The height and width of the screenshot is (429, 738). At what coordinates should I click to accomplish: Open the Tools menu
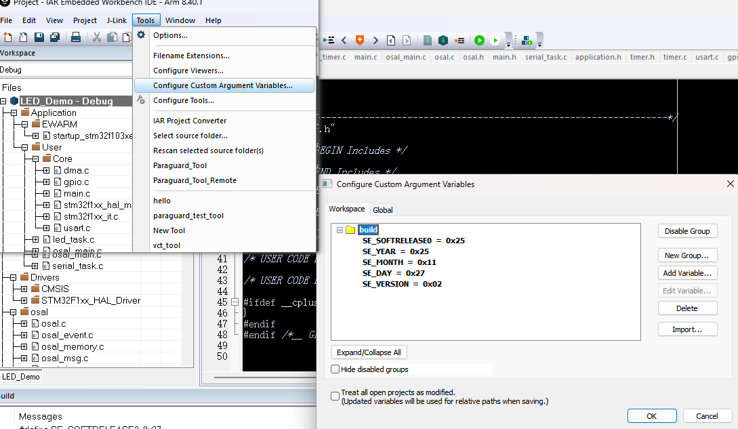click(146, 20)
